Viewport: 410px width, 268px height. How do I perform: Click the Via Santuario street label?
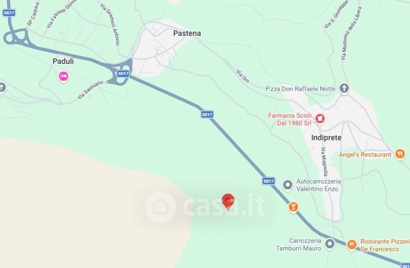(90, 90)
